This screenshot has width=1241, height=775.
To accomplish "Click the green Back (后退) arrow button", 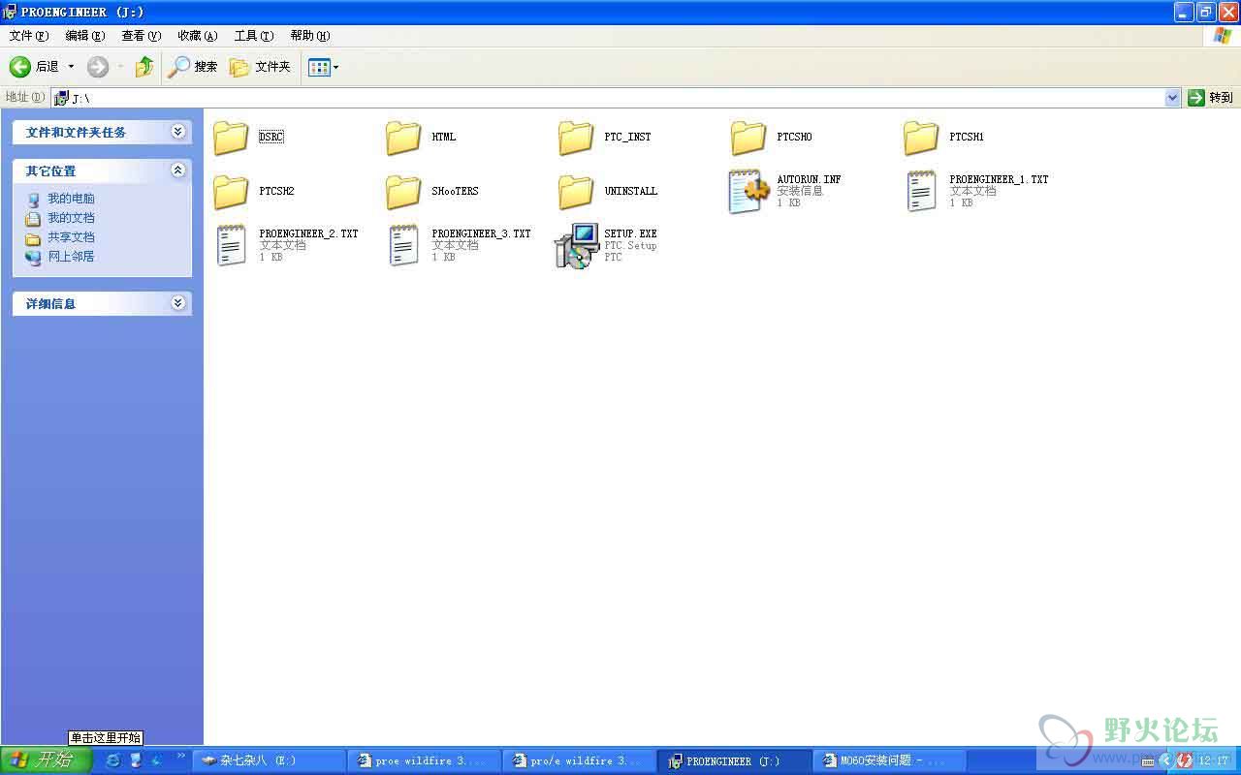I will tap(20, 67).
